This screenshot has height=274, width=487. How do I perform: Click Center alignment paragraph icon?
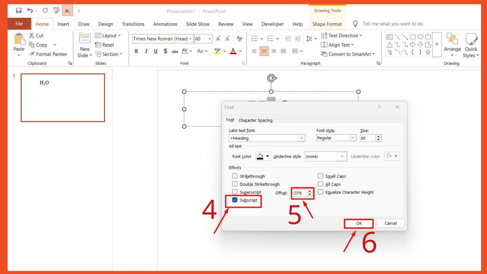tap(264, 51)
